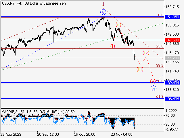Click the 61.8 Fibonacci level label
The width and height of the screenshot is (184, 138).
pyautogui.click(x=160, y=97)
